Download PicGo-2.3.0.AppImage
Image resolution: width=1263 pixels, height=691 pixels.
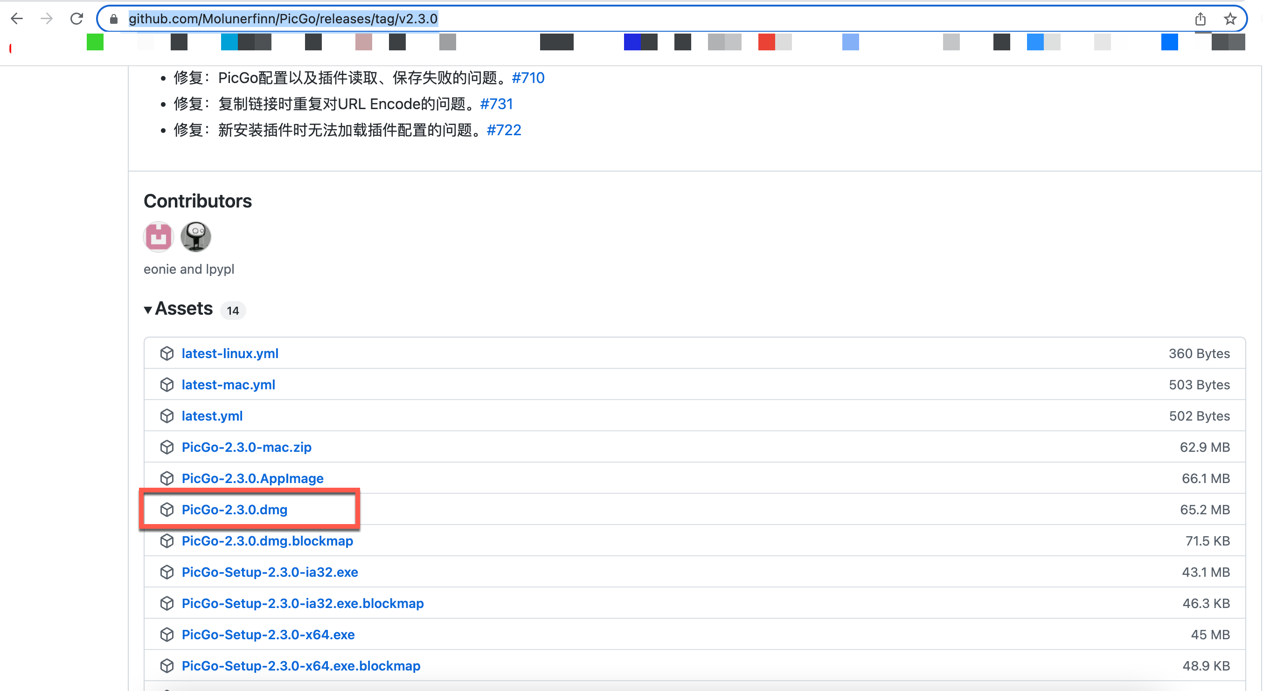[252, 478]
